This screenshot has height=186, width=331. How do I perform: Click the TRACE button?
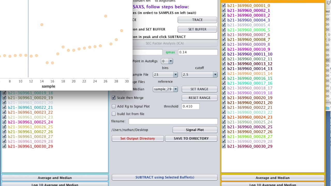[x=197, y=20]
